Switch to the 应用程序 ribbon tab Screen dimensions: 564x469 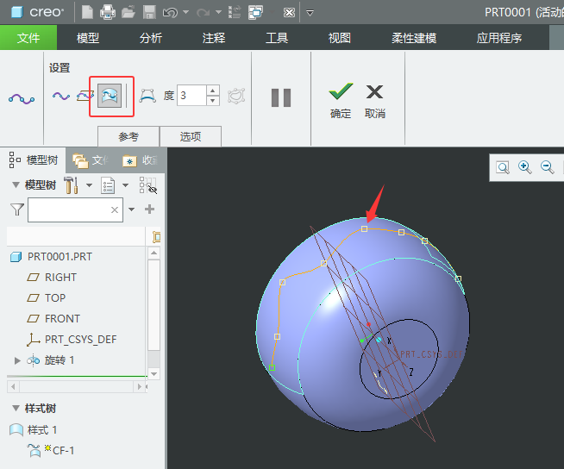(x=499, y=38)
